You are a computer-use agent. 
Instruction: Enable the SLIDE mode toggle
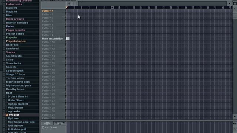51,127
